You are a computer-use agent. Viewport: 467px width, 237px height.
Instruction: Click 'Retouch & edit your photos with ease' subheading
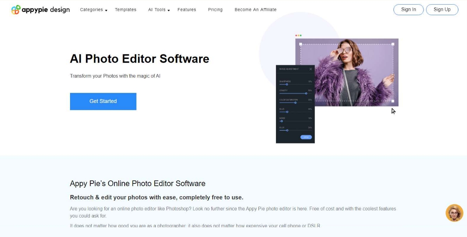(x=156, y=197)
